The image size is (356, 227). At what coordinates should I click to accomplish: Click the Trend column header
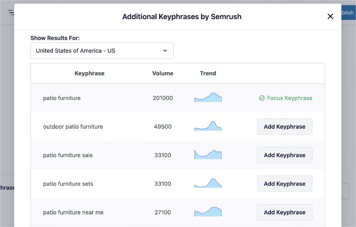(x=208, y=73)
